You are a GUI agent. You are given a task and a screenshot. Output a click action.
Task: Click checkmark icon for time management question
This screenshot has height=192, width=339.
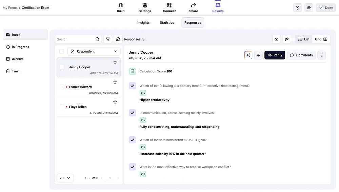(x=132, y=86)
